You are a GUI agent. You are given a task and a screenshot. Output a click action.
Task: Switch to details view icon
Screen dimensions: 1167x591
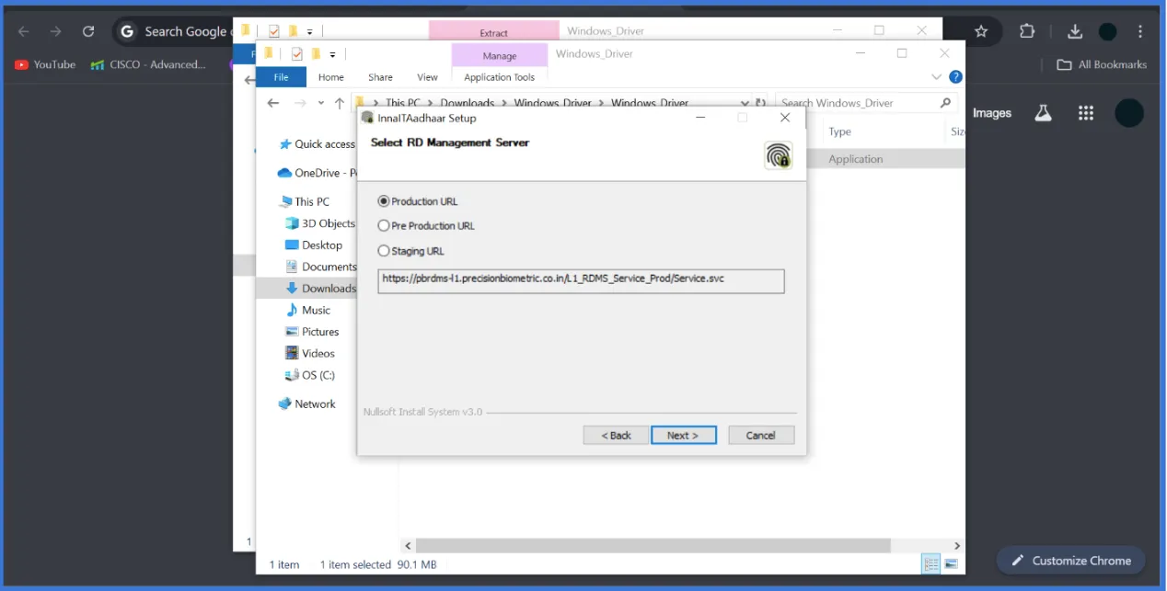930,564
